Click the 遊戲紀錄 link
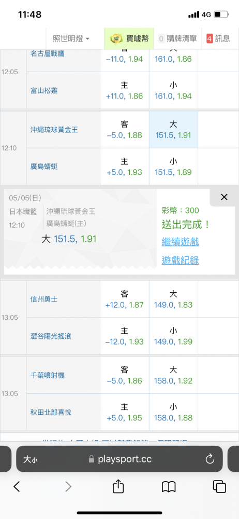Viewport: 239px width, 519px height. 180,261
